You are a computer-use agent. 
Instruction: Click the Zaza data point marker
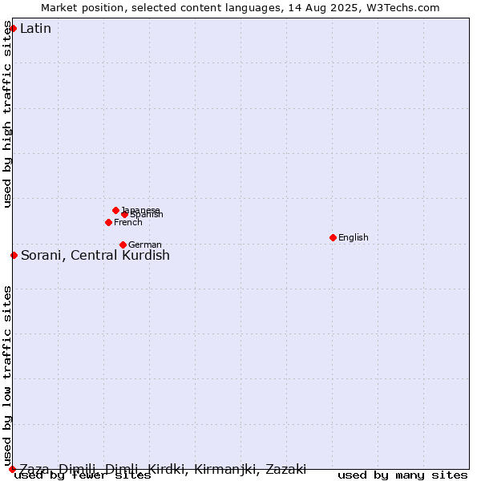[12, 469]
